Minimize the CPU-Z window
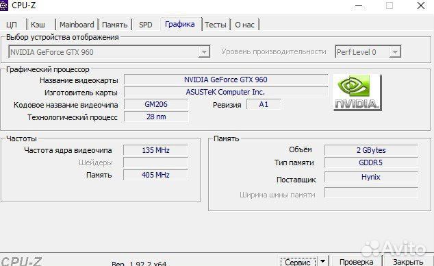Image resolution: width=434 pixels, height=266 pixels. click(359, 5)
